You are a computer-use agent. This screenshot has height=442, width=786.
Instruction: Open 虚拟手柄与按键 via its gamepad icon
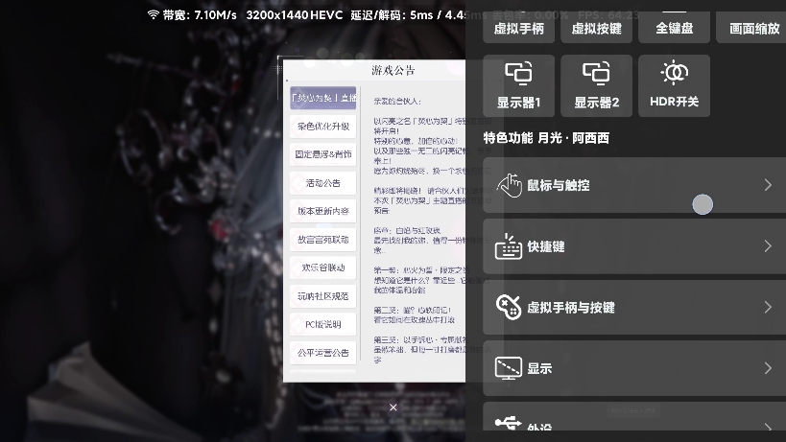point(509,307)
